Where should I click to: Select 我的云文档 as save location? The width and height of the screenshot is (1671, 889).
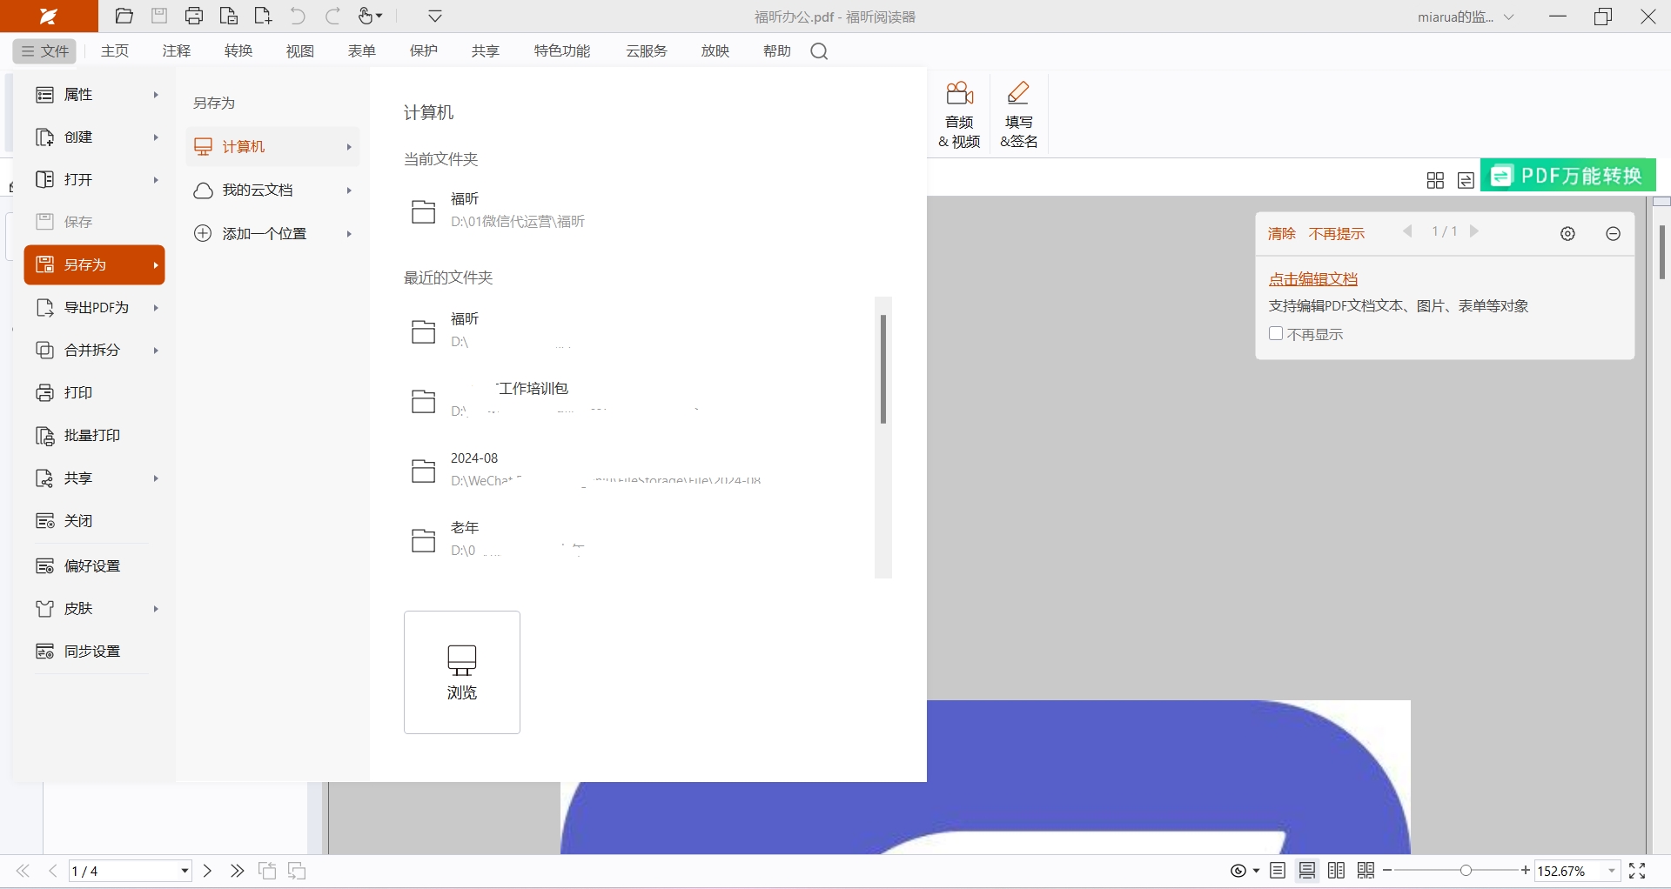pyautogui.click(x=273, y=190)
